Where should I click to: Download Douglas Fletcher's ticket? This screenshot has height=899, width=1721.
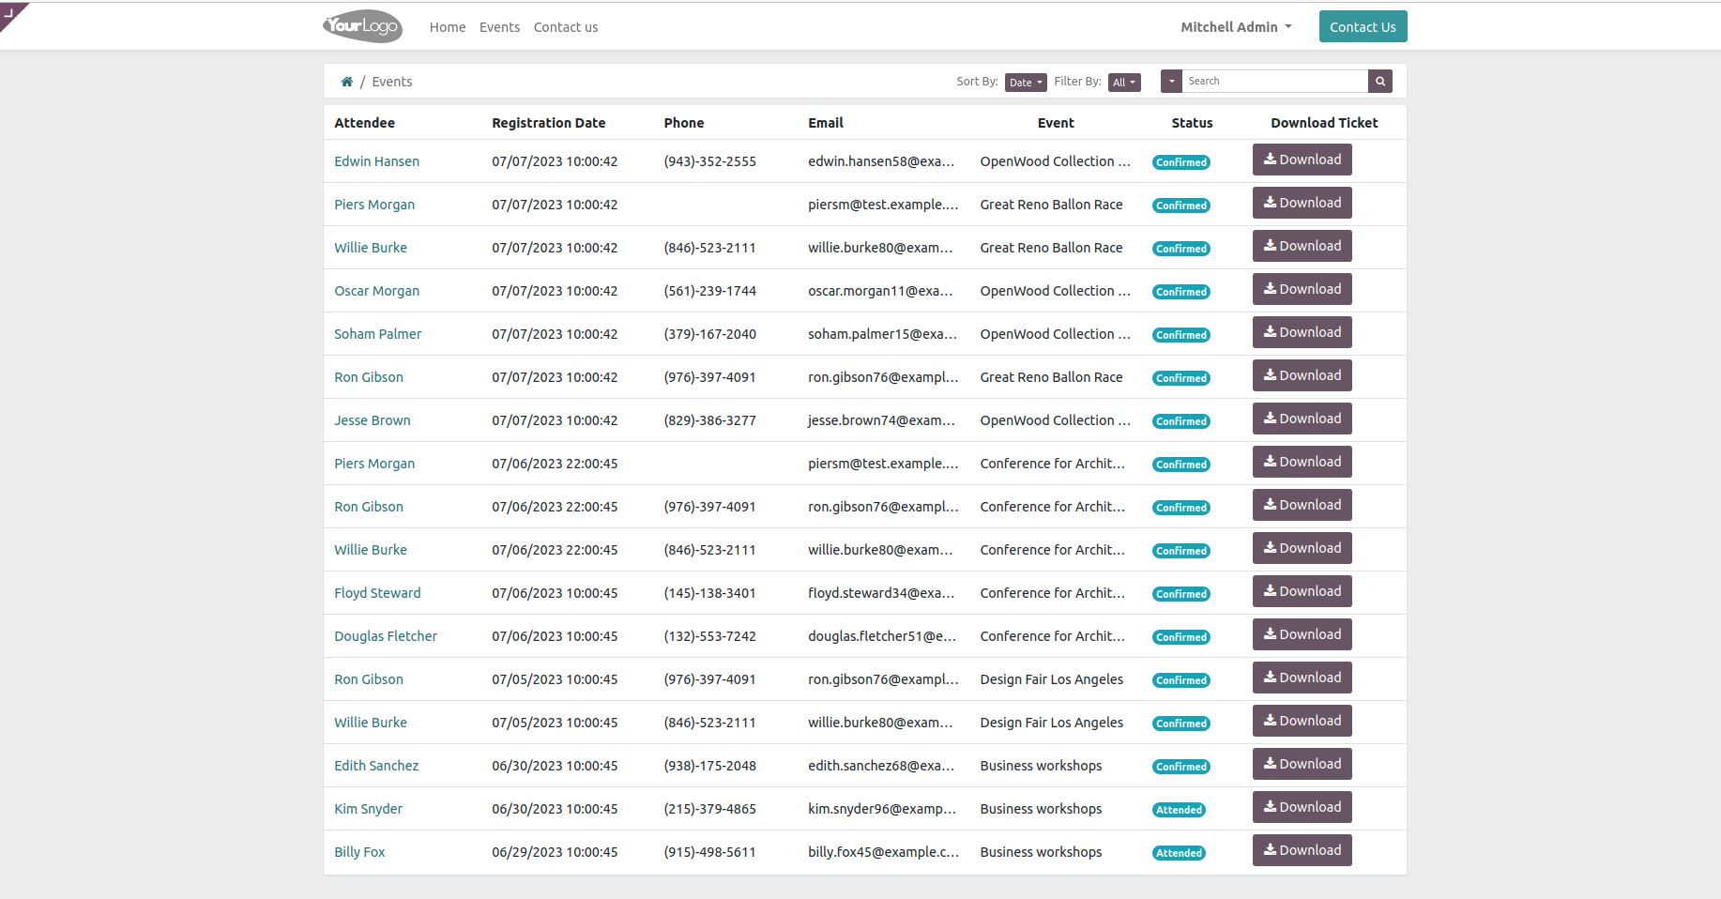[x=1302, y=634]
